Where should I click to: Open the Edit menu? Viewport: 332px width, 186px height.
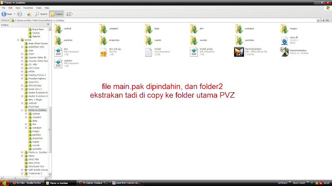point(10,8)
